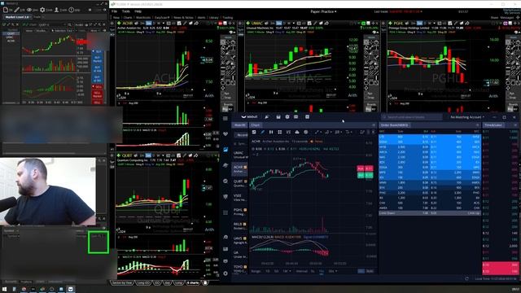The width and height of the screenshot is (521, 293).
Task: Click the green Bid price button on Webull chart
Action: [366, 175]
